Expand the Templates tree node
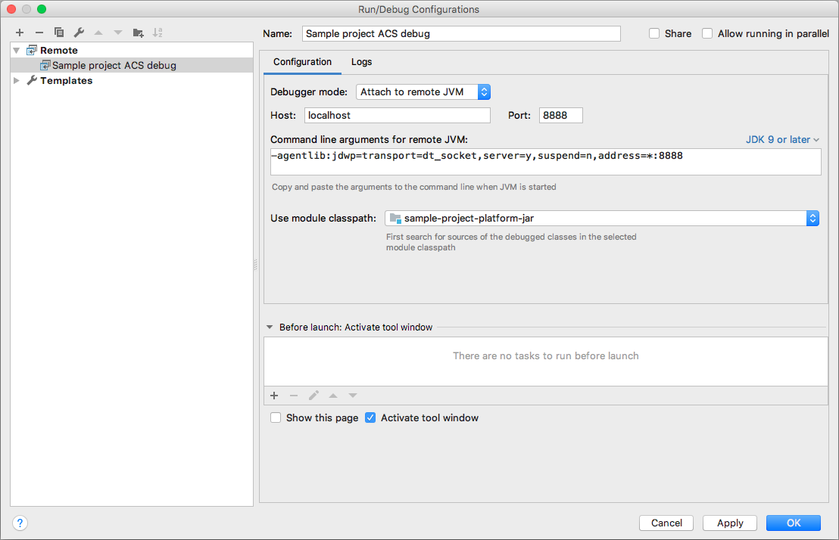This screenshot has height=540, width=839. point(16,80)
